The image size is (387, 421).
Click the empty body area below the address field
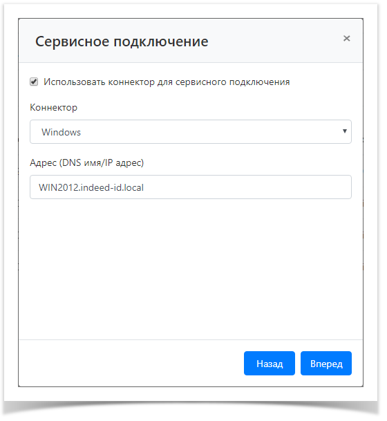click(191, 268)
